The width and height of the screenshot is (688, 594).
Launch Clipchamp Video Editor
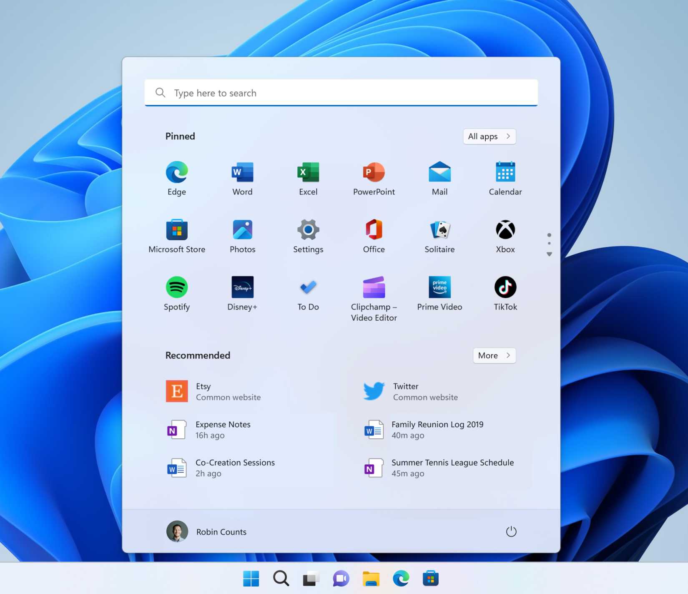tap(374, 292)
